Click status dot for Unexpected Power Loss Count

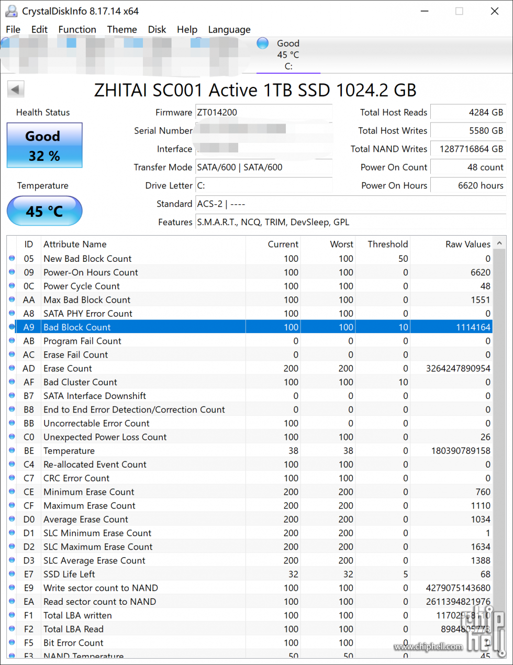coord(12,437)
